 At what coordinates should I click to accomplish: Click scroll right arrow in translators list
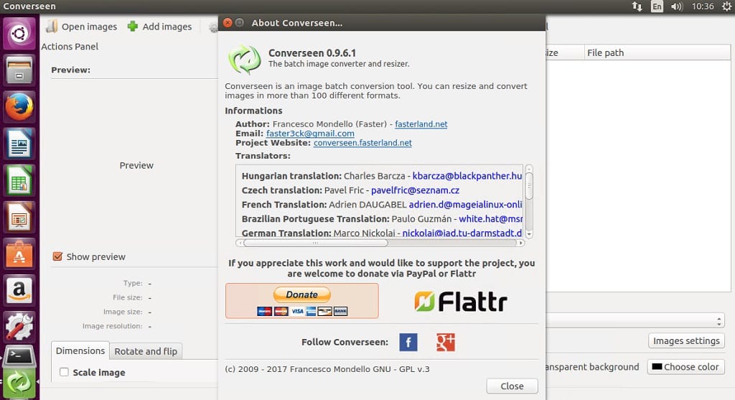pos(520,243)
